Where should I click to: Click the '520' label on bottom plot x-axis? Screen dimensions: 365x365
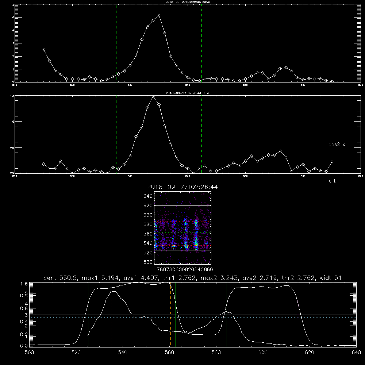(x=76, y=353)
